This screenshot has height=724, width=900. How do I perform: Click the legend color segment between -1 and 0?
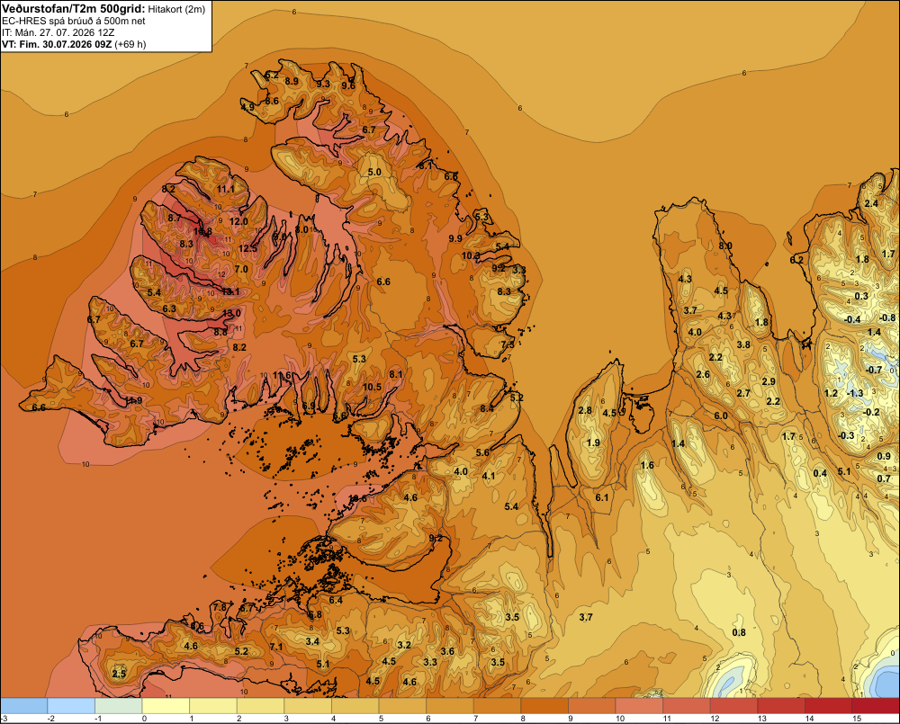coord(118,705)
